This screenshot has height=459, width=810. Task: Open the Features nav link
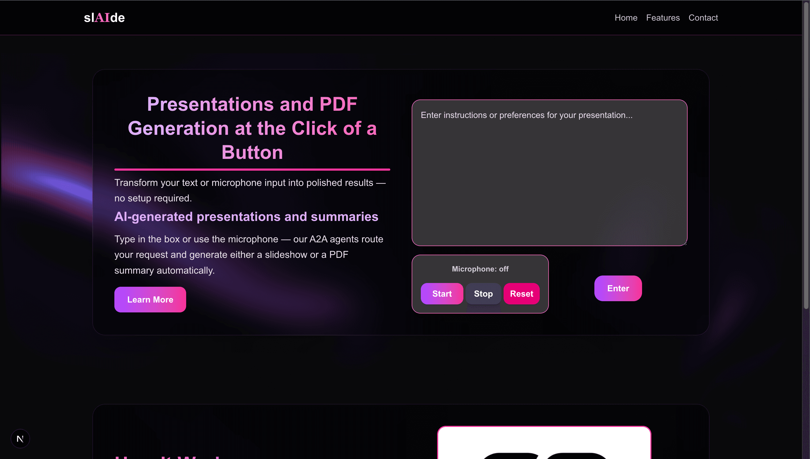point(663,18)
